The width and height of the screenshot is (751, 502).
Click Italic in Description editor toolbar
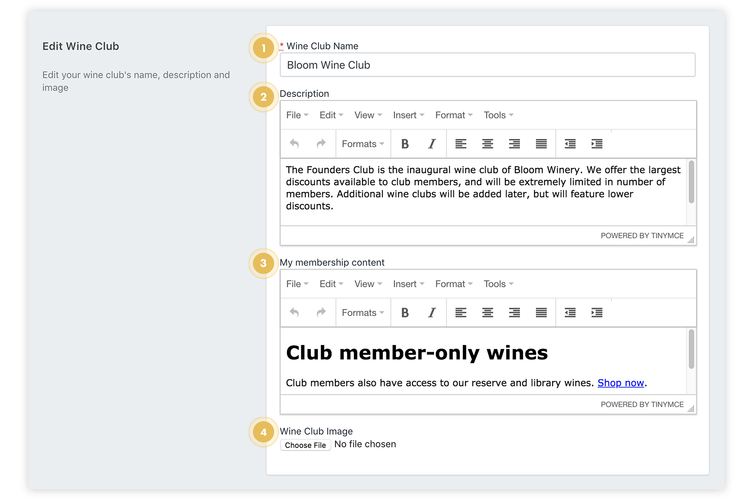point(432,144)
